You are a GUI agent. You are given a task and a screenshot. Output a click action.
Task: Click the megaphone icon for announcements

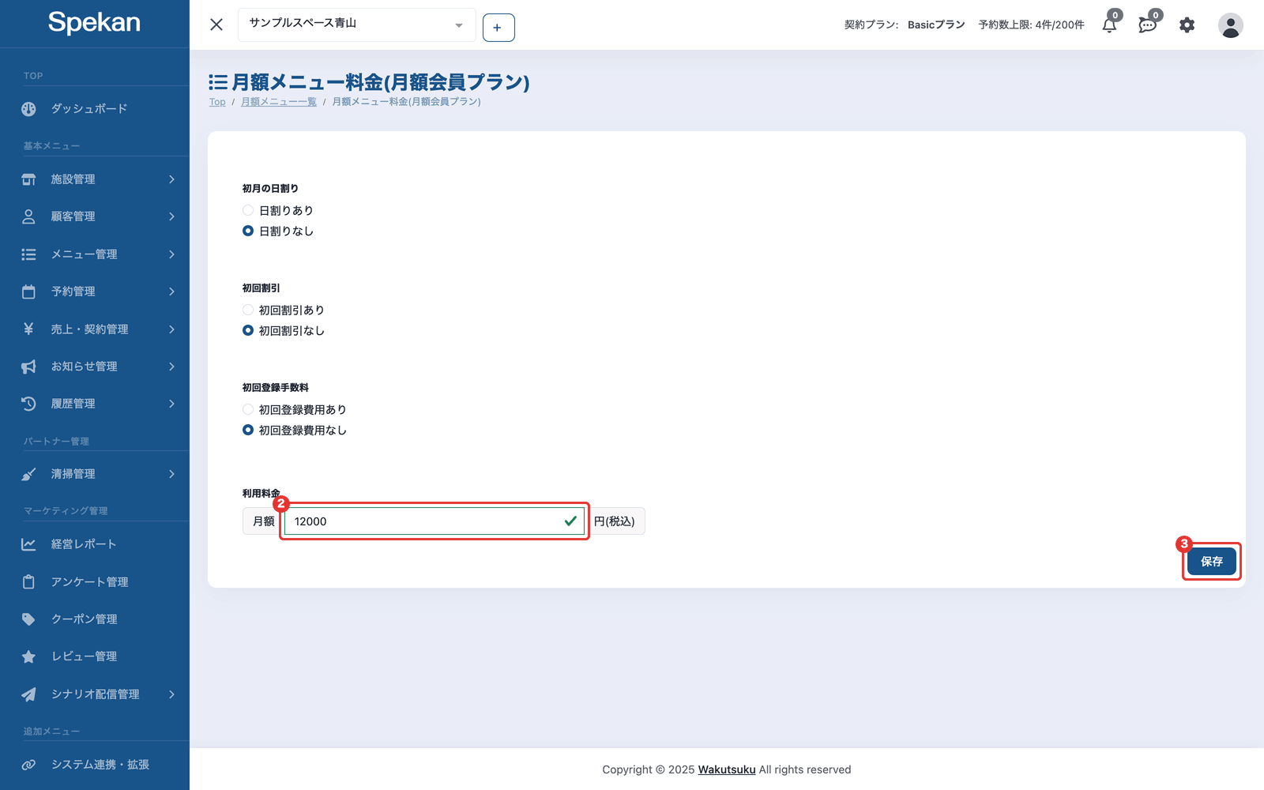click(28, 367)
